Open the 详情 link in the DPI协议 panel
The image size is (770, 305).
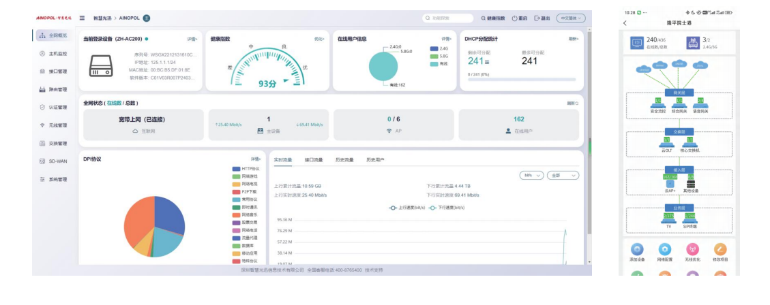(256, 159)
